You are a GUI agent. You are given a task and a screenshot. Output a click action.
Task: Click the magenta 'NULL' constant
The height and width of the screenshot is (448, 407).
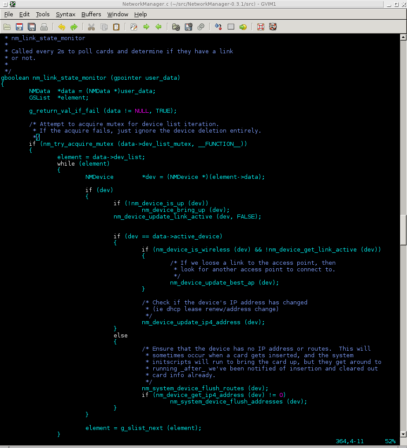142,111
